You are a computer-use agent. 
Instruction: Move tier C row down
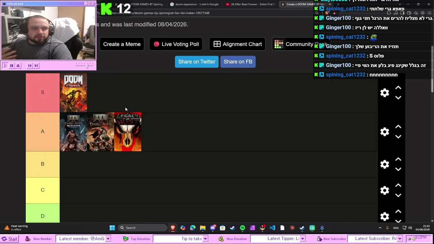pyautogui.click(x=398, y=195)
